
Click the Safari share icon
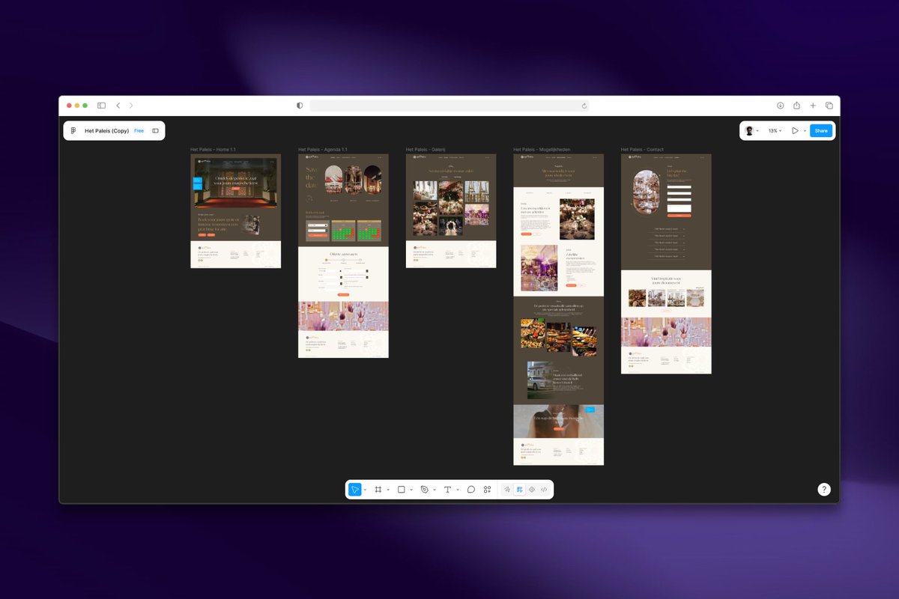(796, 106)
